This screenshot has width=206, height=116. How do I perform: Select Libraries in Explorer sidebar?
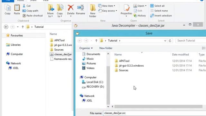click(x=13, y=45)
